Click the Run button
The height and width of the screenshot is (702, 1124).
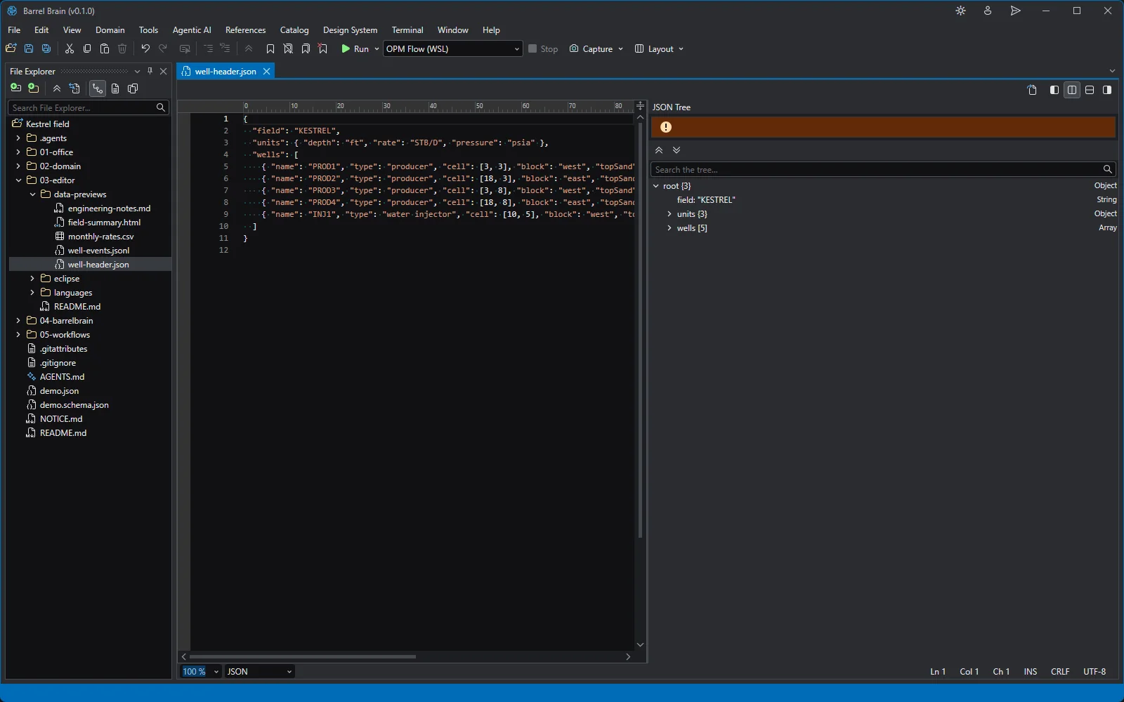[x=355, y=48]
